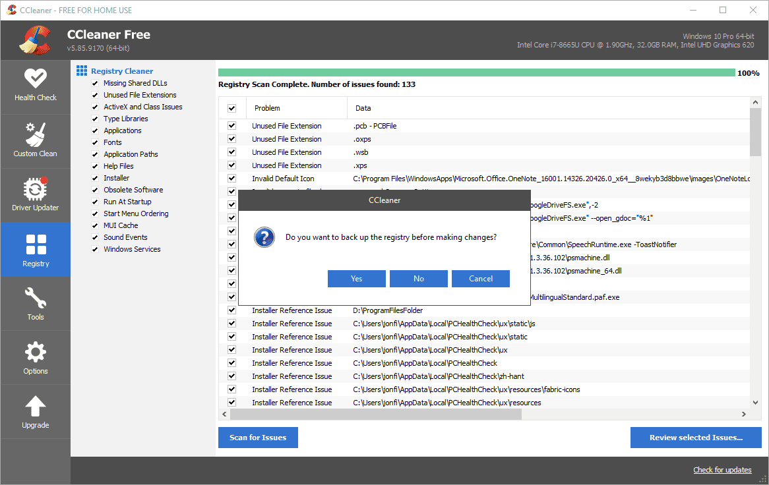
Task: Click No in the backup dialog
Action: 418,278
